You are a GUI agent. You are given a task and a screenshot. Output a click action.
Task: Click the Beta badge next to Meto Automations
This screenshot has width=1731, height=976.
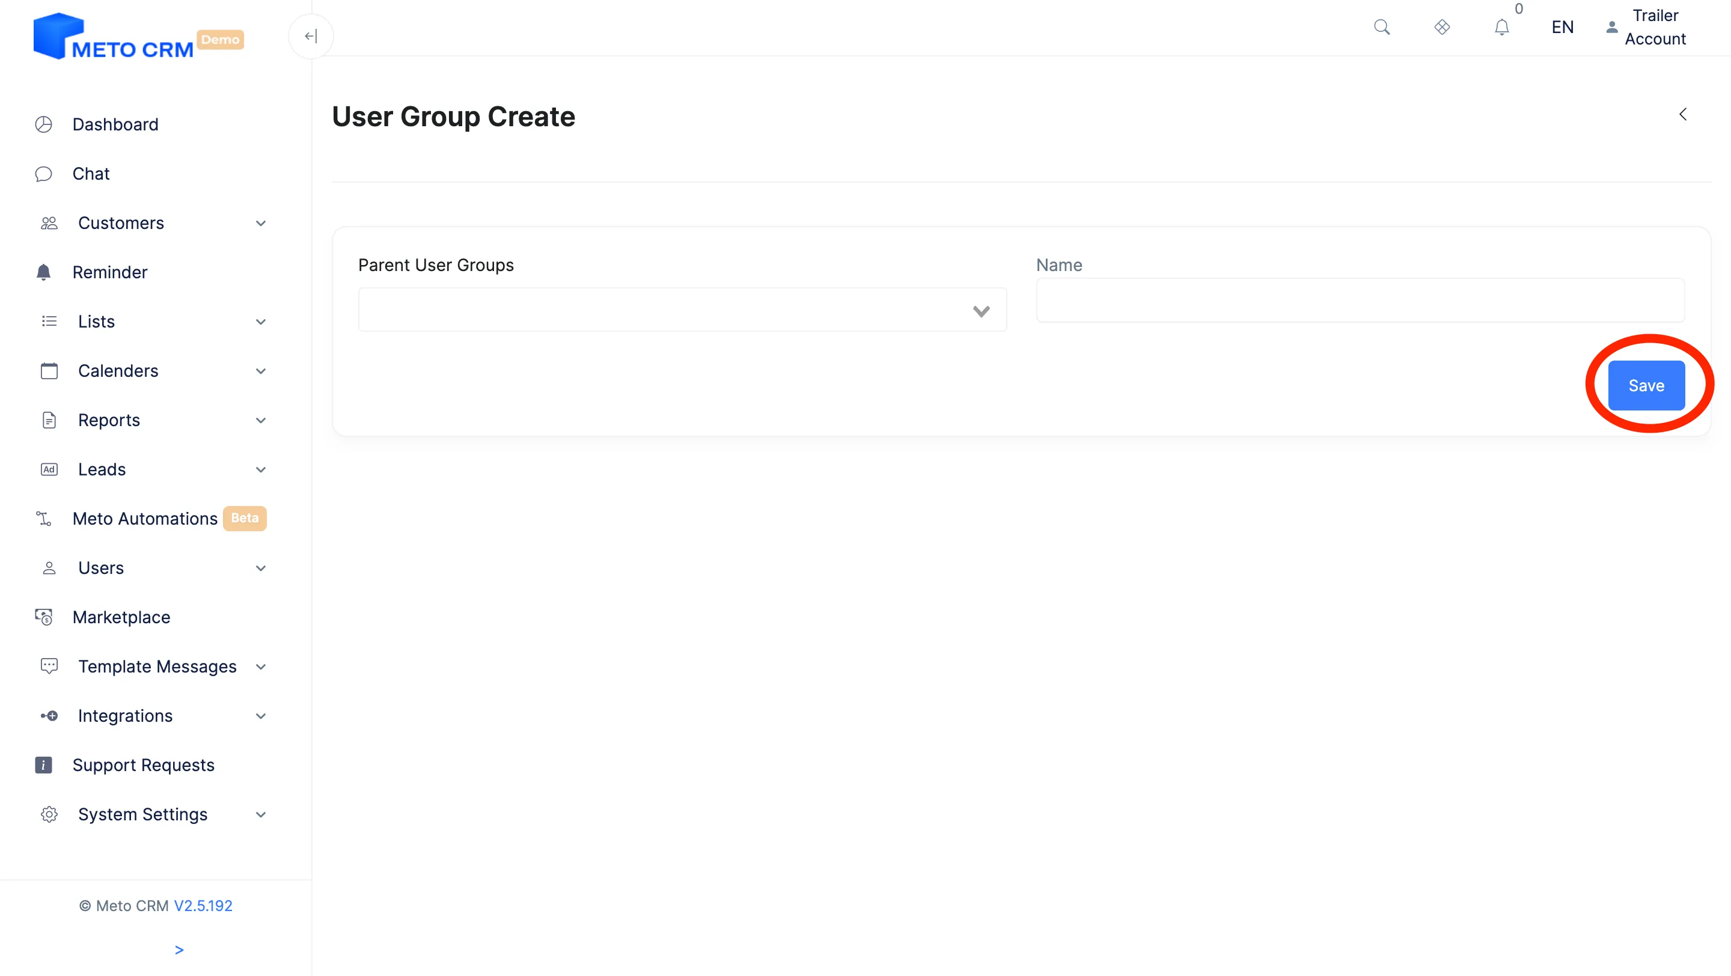245,519
